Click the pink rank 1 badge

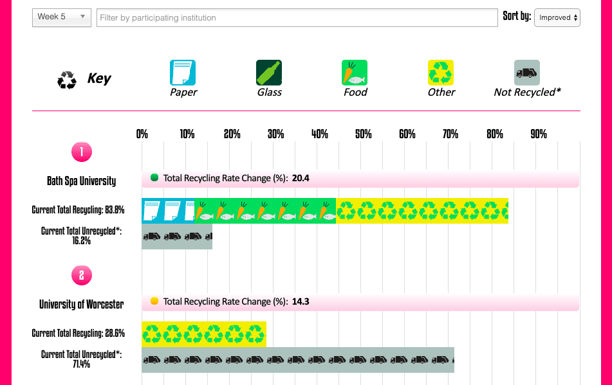click(x=82, y=152)
